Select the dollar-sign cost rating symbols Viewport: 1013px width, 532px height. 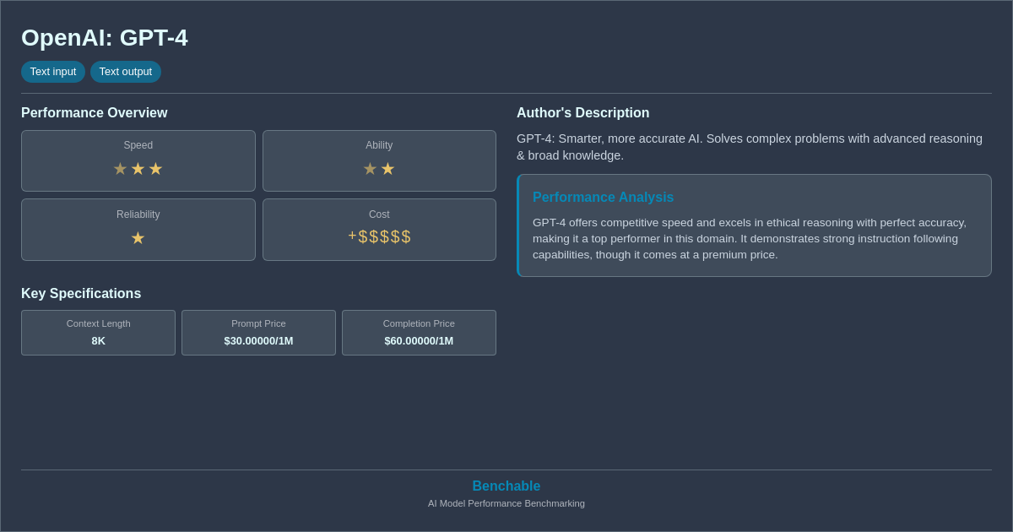[385, 237]
